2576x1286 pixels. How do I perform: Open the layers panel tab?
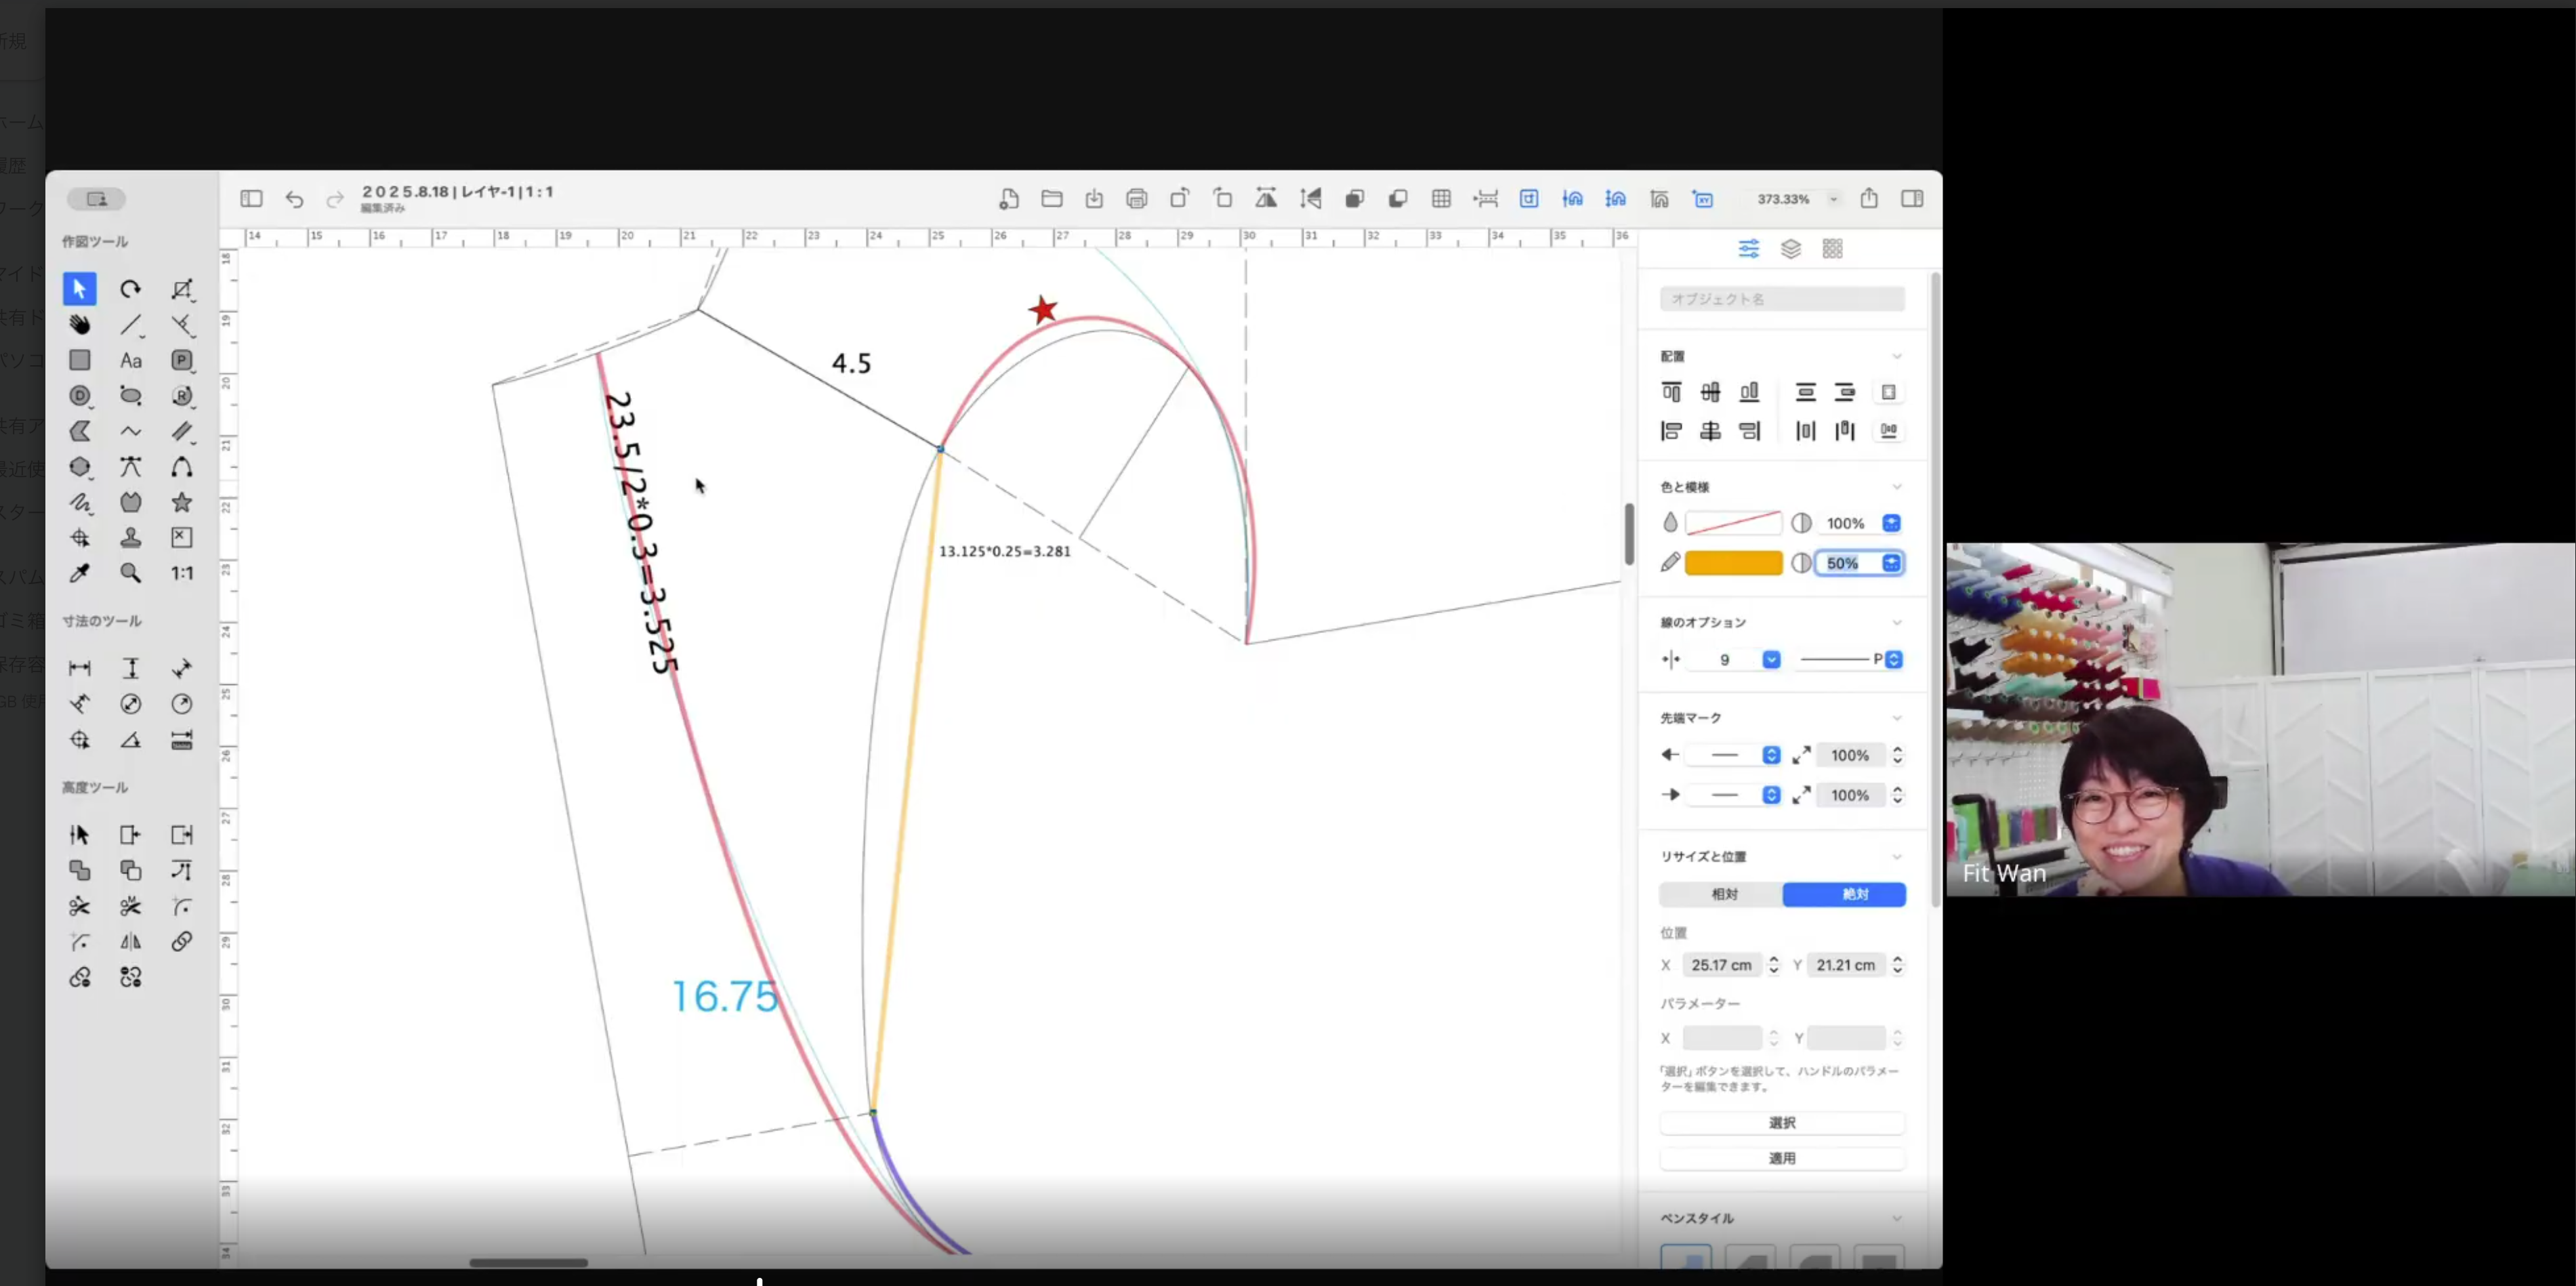point(1790,249)
